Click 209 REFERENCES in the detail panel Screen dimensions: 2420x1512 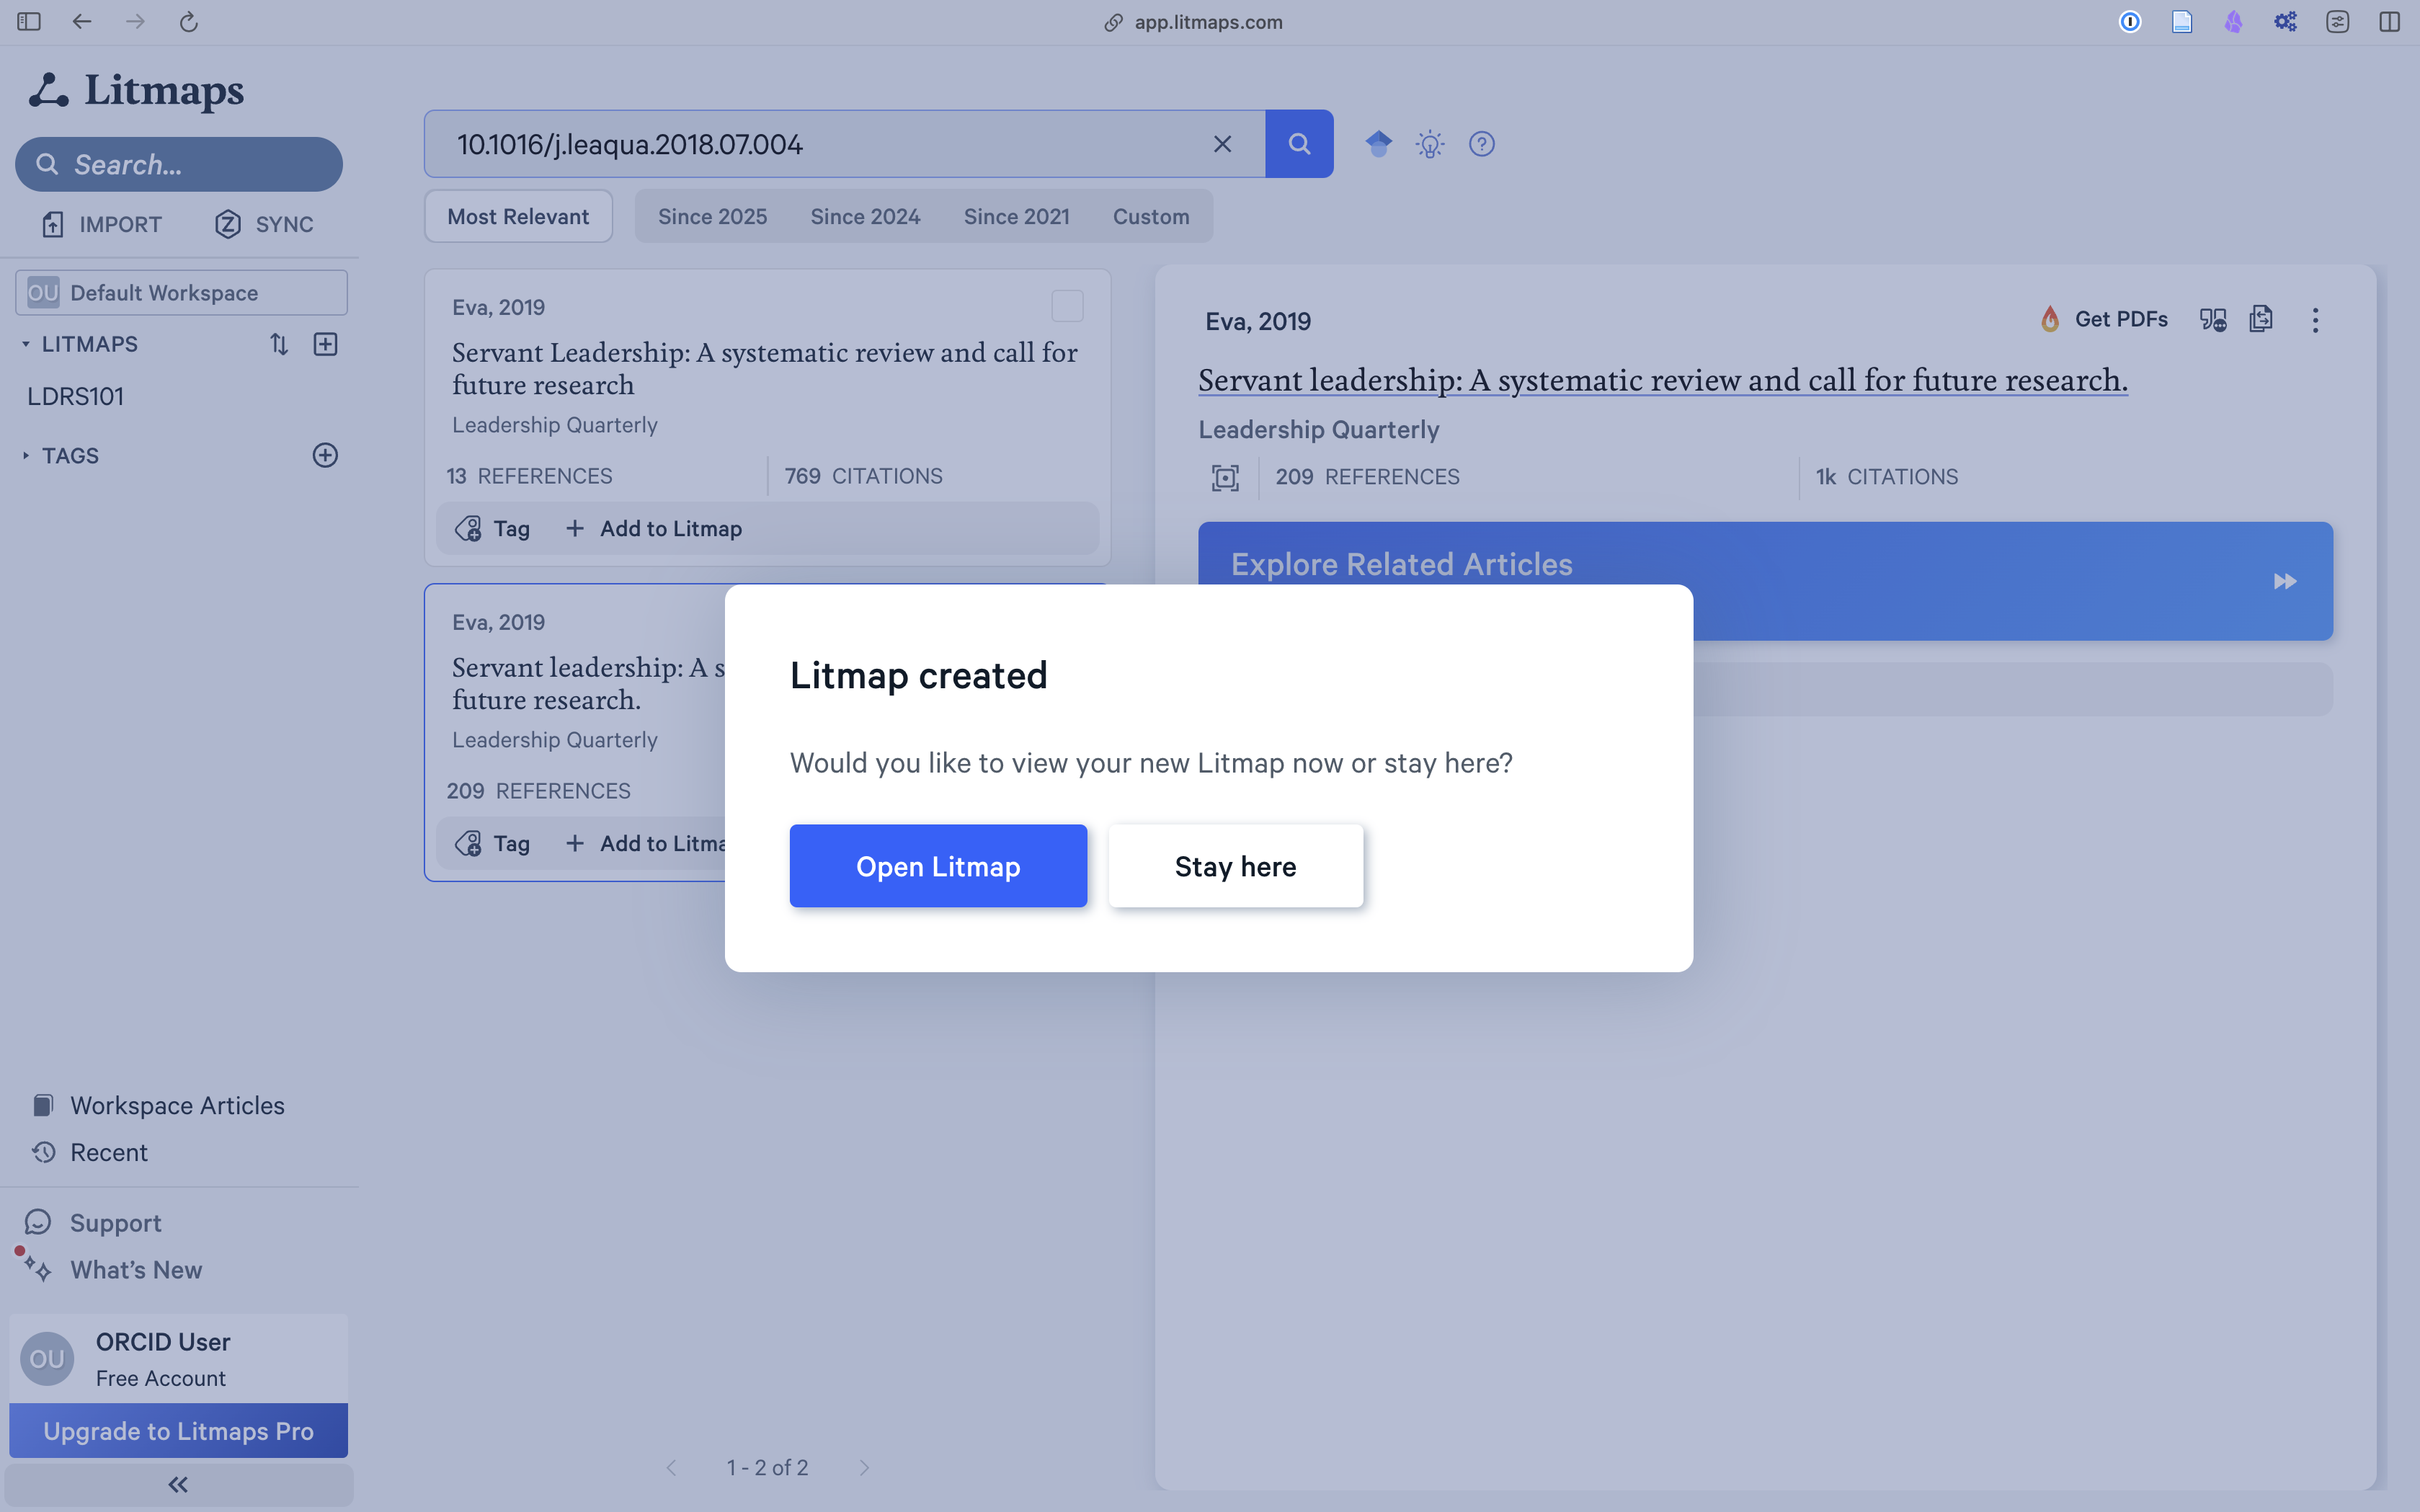click(1367, 477)
